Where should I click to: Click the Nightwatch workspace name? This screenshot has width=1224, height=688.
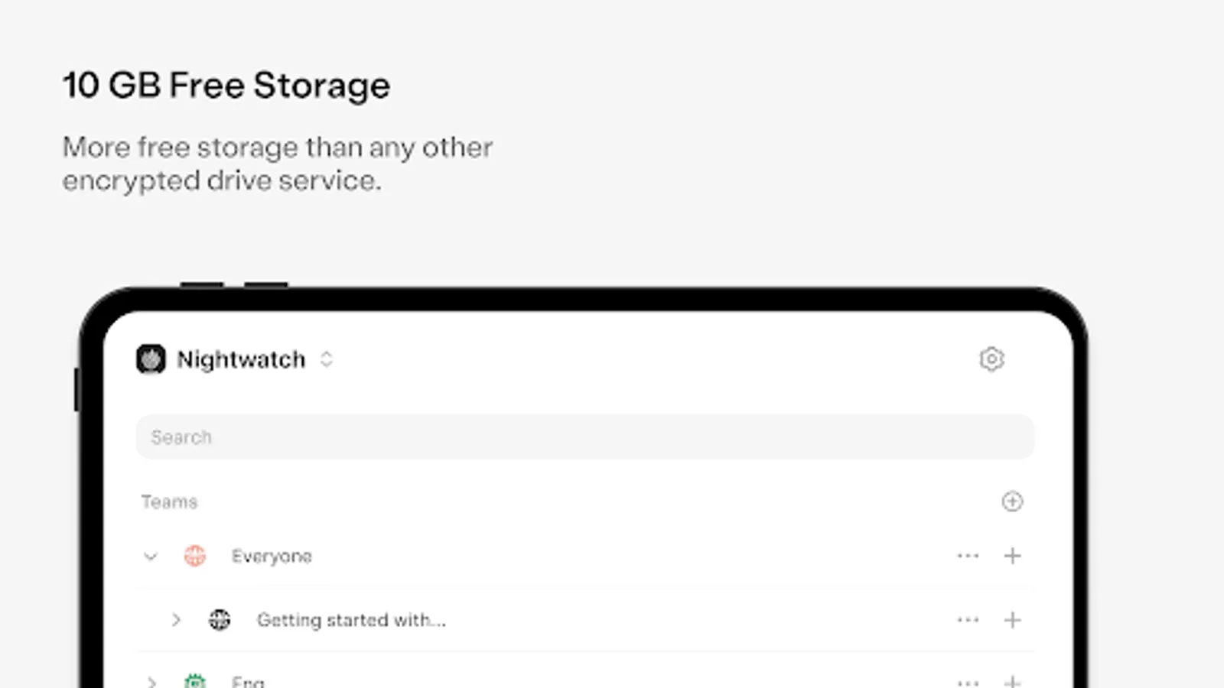241,359
